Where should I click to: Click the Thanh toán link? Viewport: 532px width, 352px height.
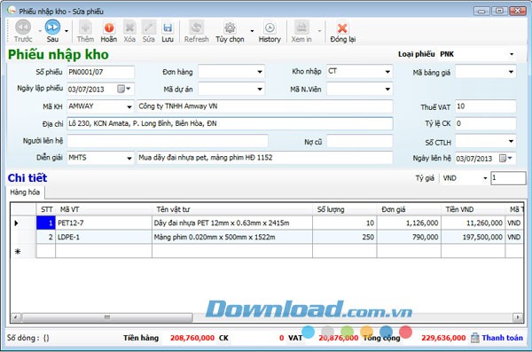[502, 338]
